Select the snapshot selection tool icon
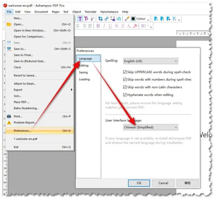The image size is (216, 200). click(x=113, y=19)
